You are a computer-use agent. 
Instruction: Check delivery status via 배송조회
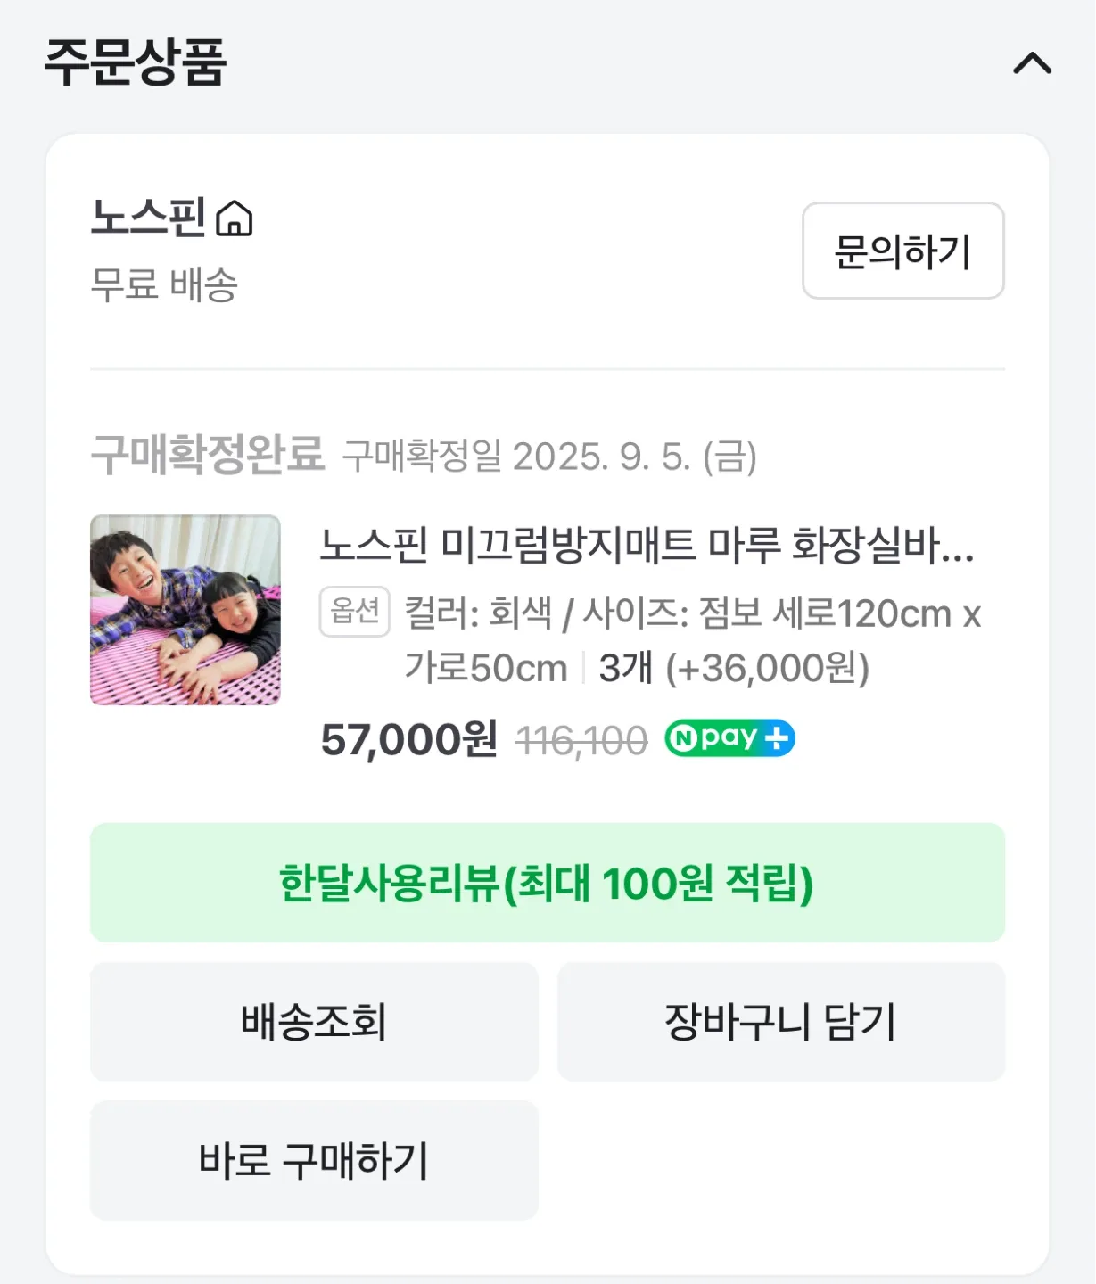[314, 1022]
